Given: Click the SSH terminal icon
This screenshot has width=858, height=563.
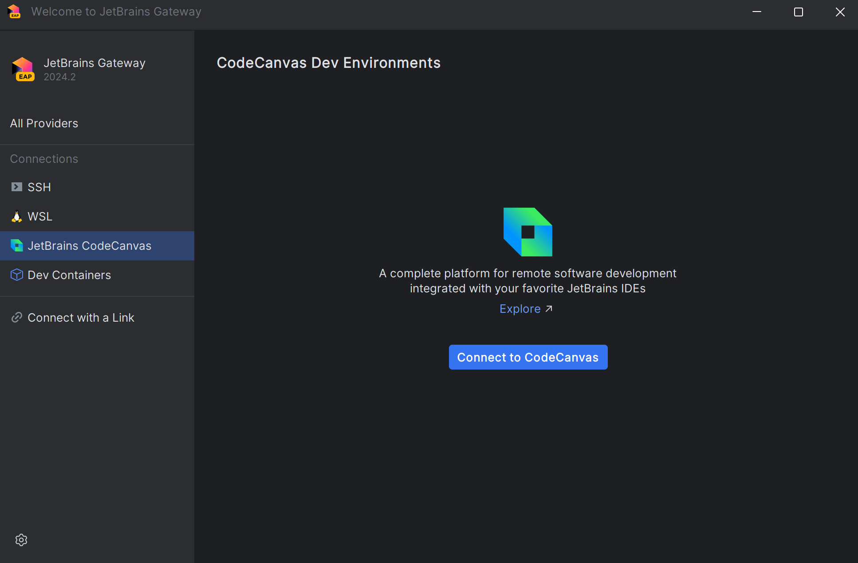Looking at the screenshot, I should click(x=16, y=187).
